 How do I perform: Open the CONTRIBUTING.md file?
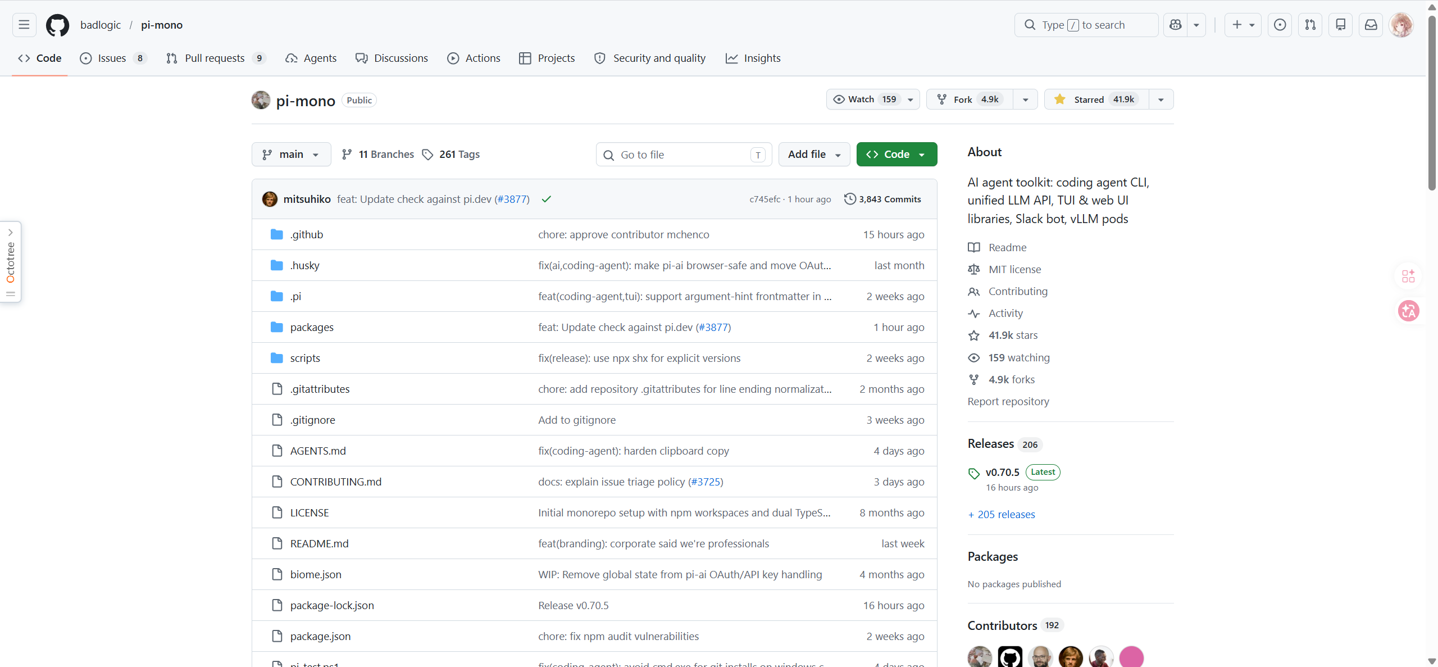tap(335, 482)
